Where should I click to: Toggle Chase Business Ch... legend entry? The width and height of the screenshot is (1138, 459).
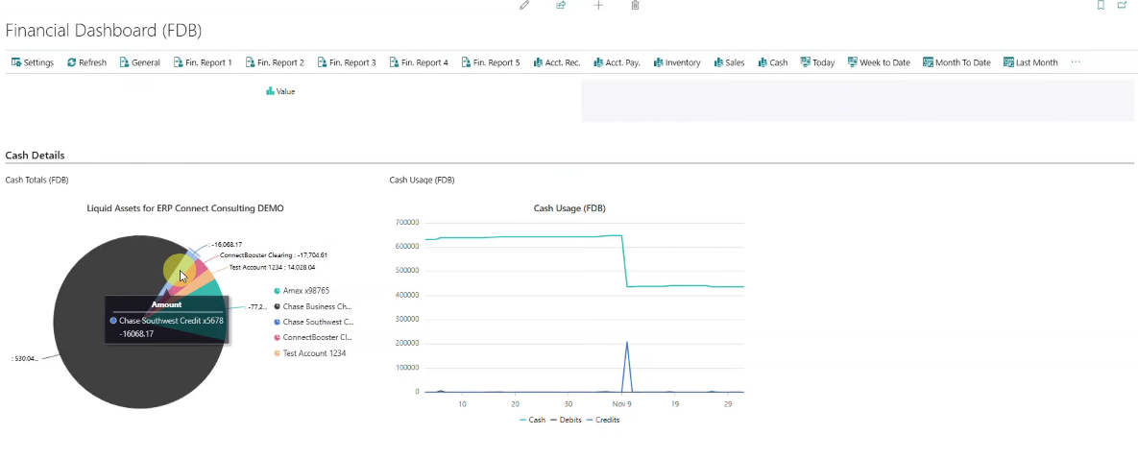click(313, 306)
